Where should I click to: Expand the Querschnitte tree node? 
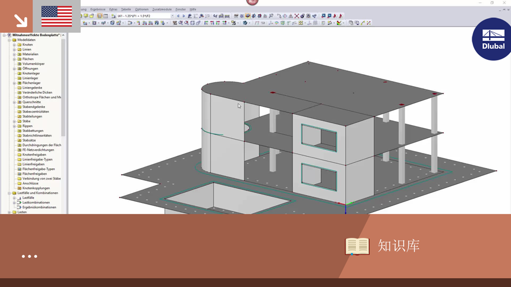coord(14,102)
